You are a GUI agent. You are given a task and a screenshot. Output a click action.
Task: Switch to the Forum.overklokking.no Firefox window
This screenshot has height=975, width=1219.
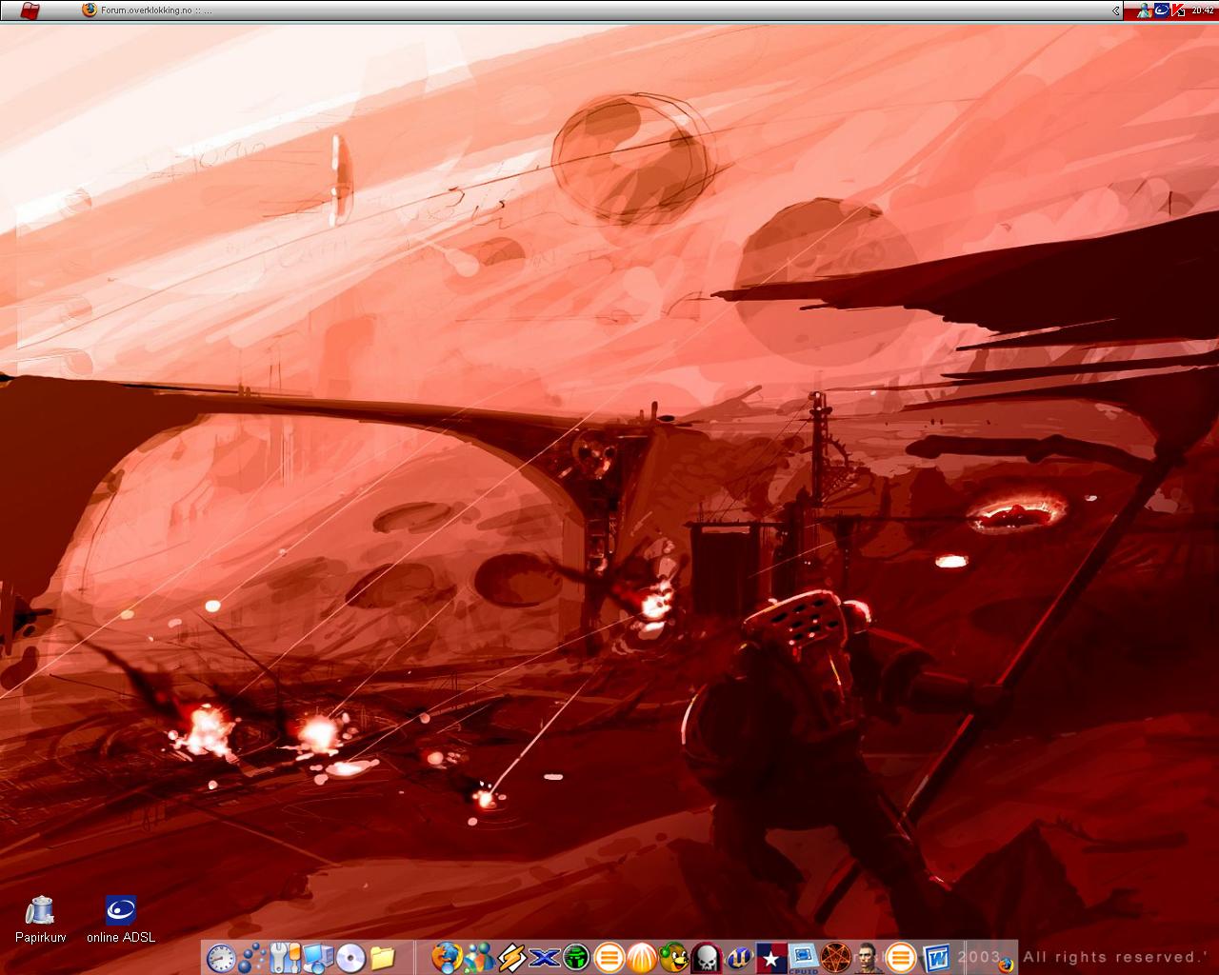pos(146,10)
